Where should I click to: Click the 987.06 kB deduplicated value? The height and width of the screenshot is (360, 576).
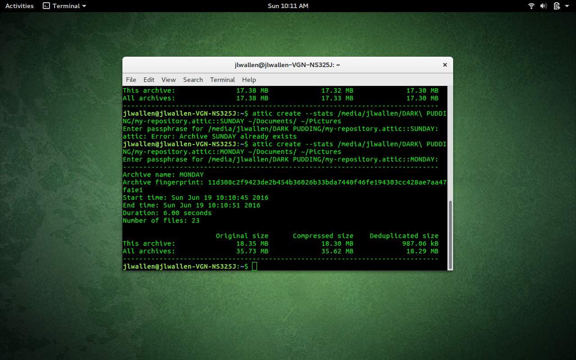[x=420, y=243]
